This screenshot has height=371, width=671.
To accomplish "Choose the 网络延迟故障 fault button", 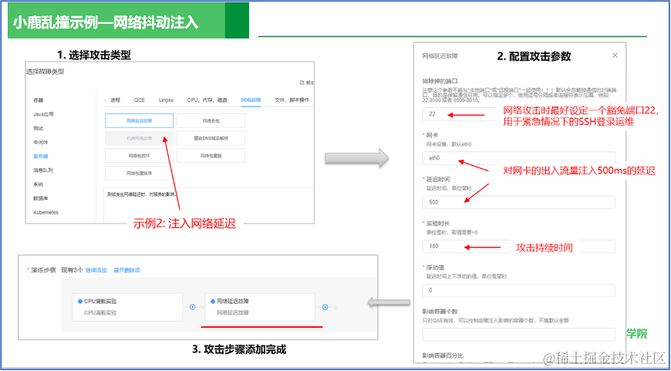I will (x=139, y=120).
